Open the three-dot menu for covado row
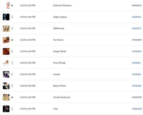The width and height of the screenshot is (143, 115). coord(12,74)
